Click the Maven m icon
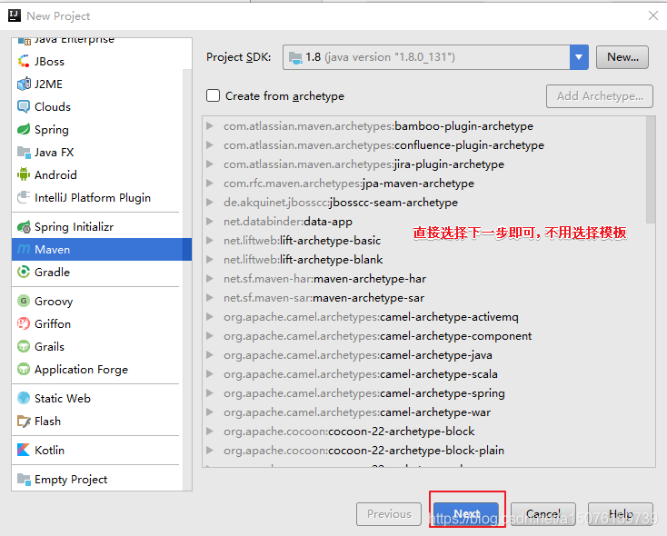 [x=24, y=249]
